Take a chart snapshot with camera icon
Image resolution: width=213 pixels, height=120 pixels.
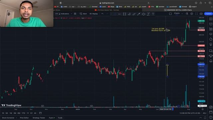201,14
